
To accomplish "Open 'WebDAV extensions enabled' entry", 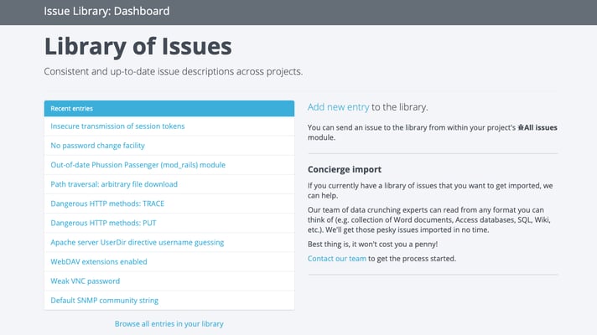I will coord(99,262).
